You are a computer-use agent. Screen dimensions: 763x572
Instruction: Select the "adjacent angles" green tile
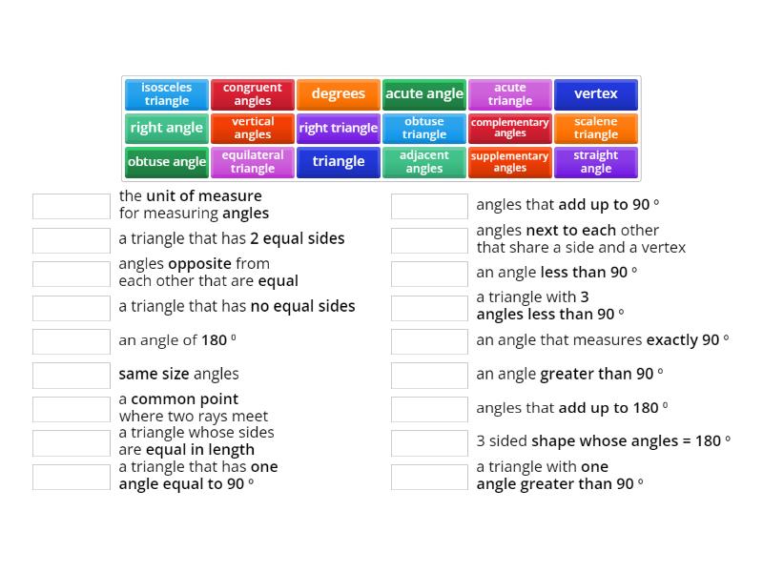(x=423, y=161)
